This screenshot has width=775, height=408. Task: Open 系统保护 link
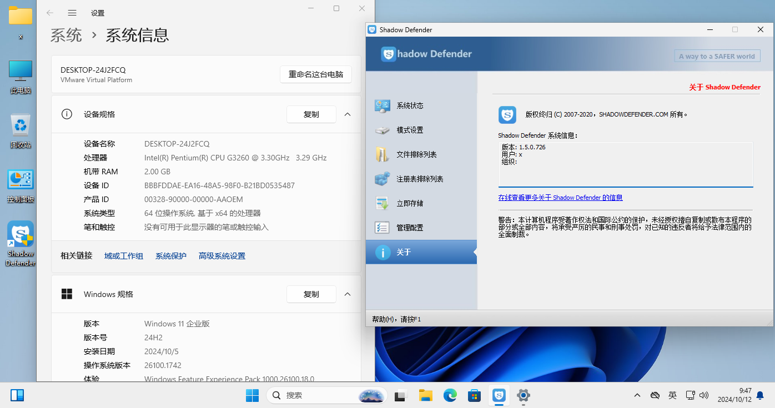[171, 256]
